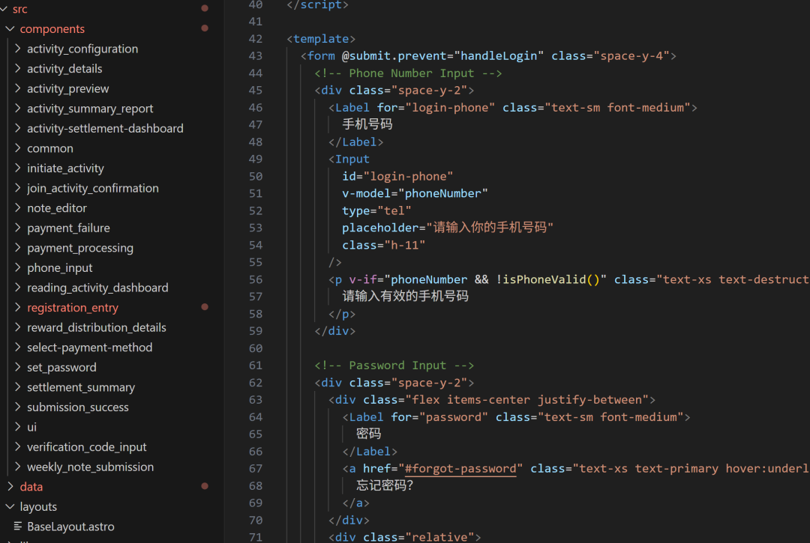
Task: Click the #forgot-password href link in code
Action: pos(461,469)
